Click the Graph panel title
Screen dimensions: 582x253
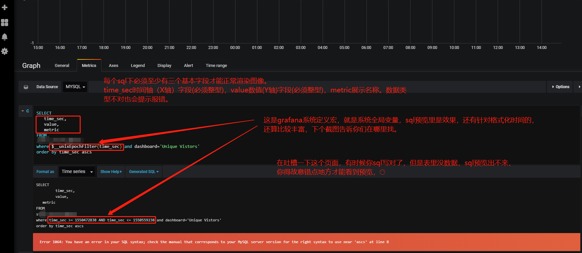[x=31, y=66]
